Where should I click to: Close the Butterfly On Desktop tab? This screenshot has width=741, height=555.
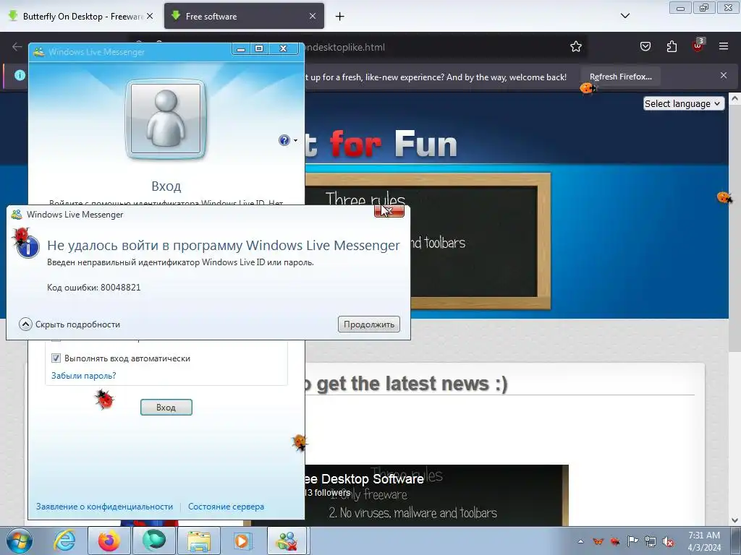pyautogui.click(x=150, y=16)
